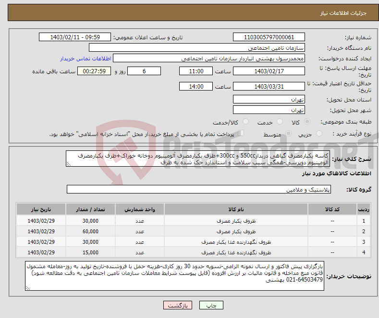The width and height of the screenshot is (379, 318).
Task: Click the price validity time 14:00
Action: pyautogui.click(x=196, y=86)
